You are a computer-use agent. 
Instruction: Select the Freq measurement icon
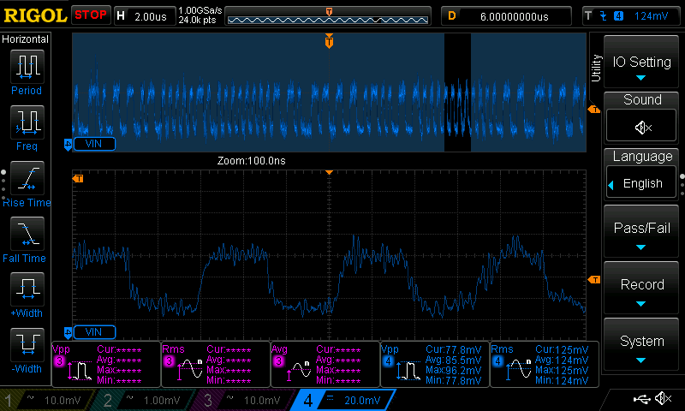[27, 122]
